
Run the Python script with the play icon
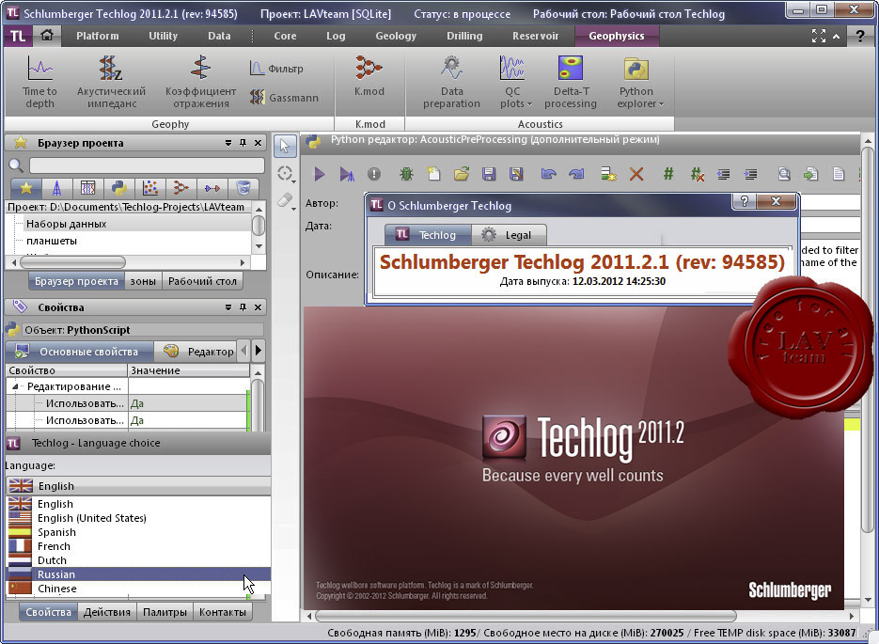pyautogui.click(x=320, y=174)
